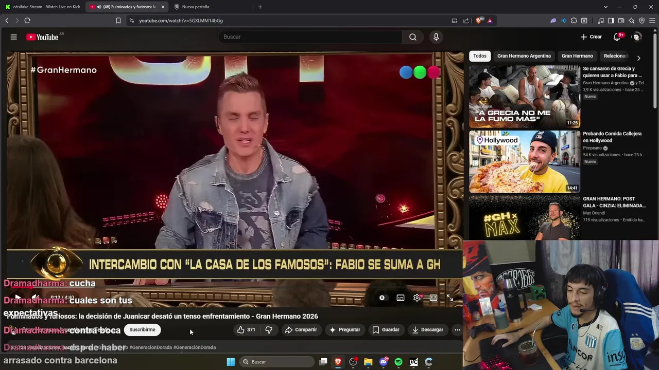This screenshot has width=659, height=370.
Task: Open the YouTube notifications bell
Action: (617, 37)
